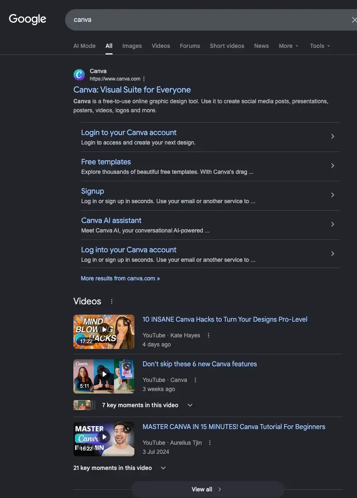
Task: Click chevron on Login to your Canva account
Action: [x=333, y=136]
